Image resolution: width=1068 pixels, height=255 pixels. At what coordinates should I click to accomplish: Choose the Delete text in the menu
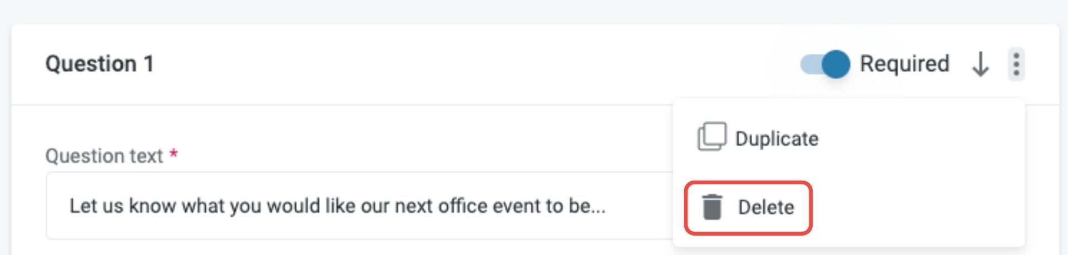click(x=766, y=207)
